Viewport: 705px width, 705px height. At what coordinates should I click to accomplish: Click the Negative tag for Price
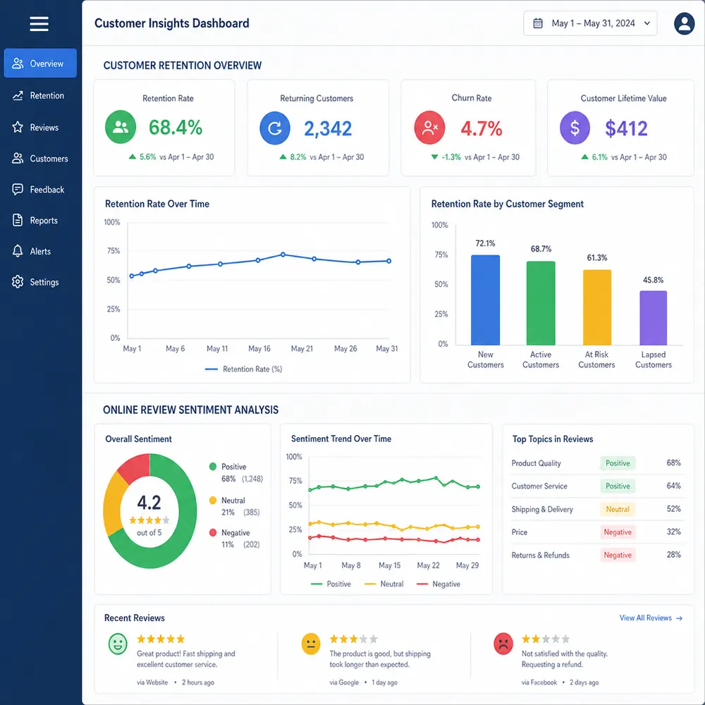(x=618, y=532)
